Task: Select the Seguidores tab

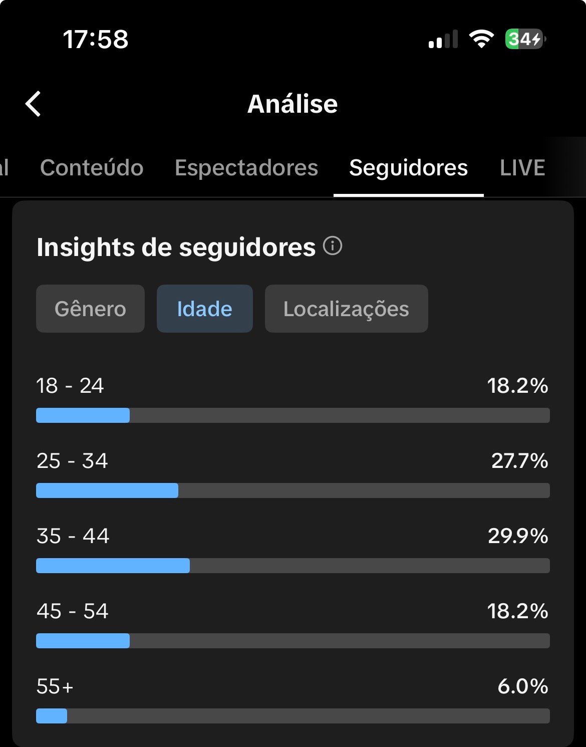Action: click(409, 168)
